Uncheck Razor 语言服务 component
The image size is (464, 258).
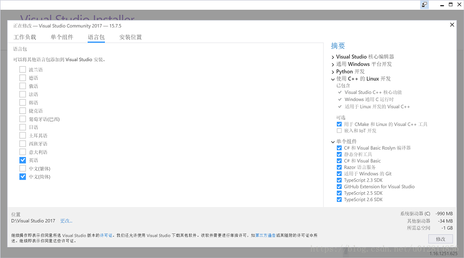pos(339,167)
